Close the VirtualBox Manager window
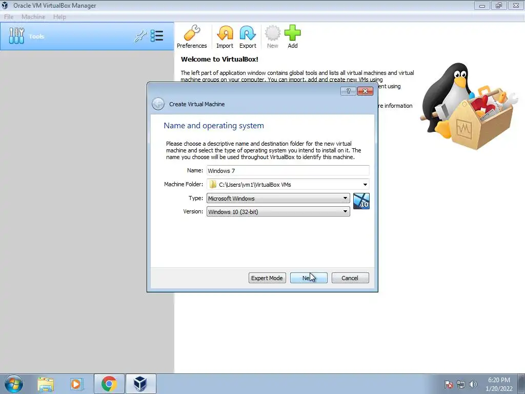This screenshot has width=525, height=394. coord(516,6)
